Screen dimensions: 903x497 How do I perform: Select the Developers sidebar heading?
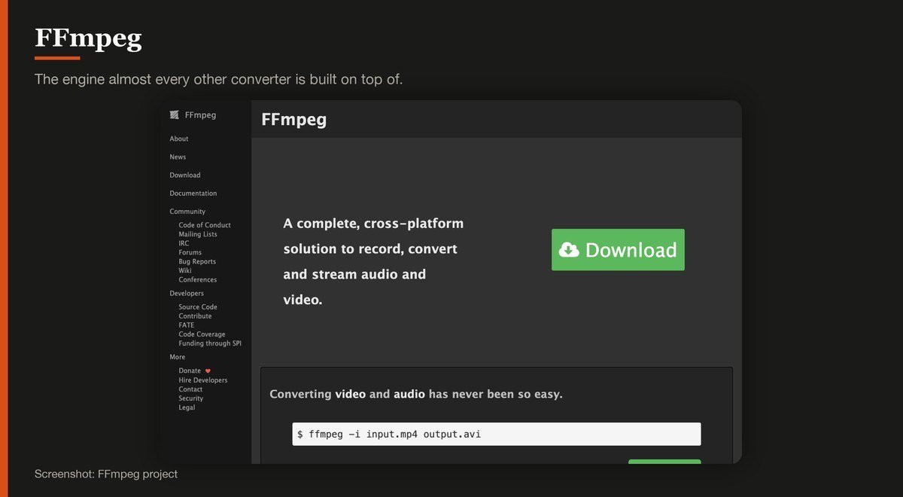tap(187, 293)
